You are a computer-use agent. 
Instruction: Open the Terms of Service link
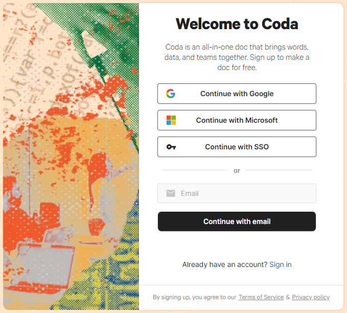coord(261,297)
